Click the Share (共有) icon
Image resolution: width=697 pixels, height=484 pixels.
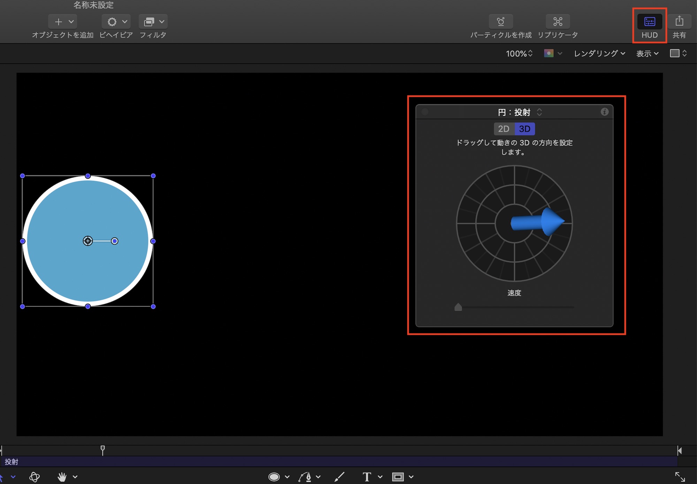[x=679, y=22]
